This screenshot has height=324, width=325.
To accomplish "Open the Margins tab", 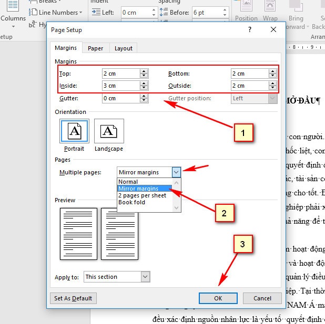I will [x=66, y=48].
